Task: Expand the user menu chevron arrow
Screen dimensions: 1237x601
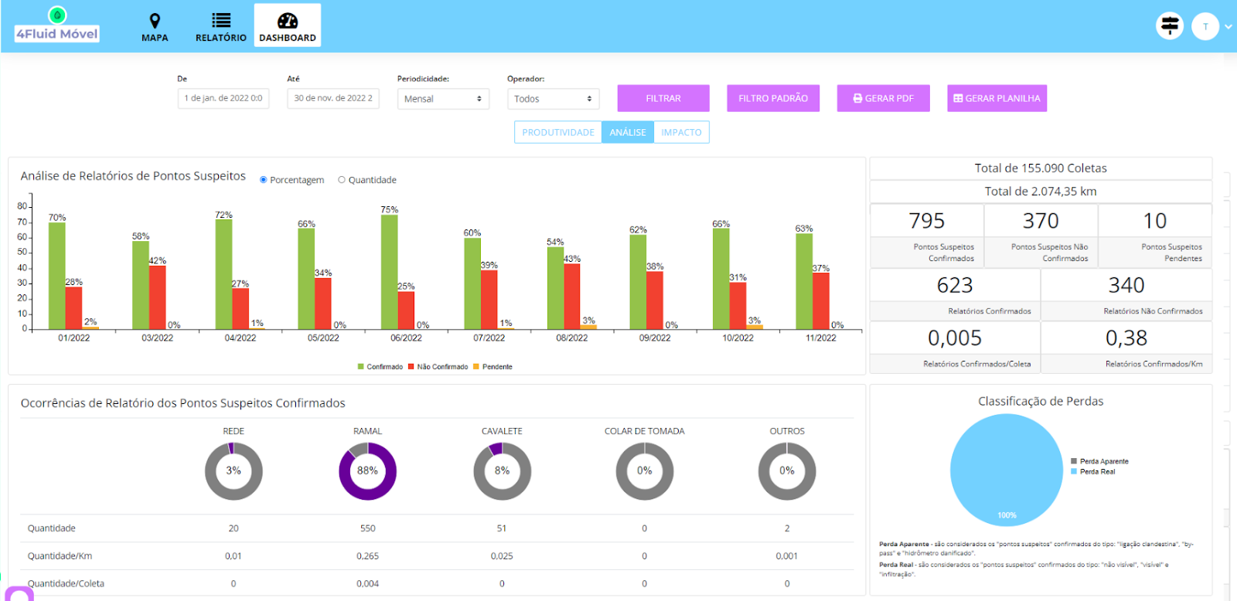Action: coord(1228,26)
